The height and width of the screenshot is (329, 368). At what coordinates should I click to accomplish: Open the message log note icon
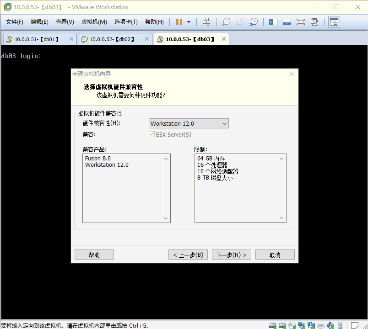point(355,325)
